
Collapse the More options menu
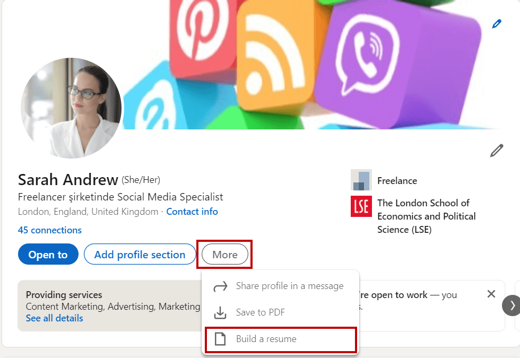tap(224, 254)
